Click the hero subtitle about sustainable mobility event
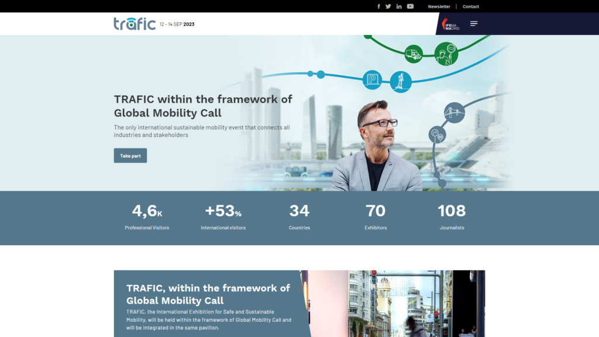Image resolution: width=599 pixels, height=337 pixels. coord(202,131)
